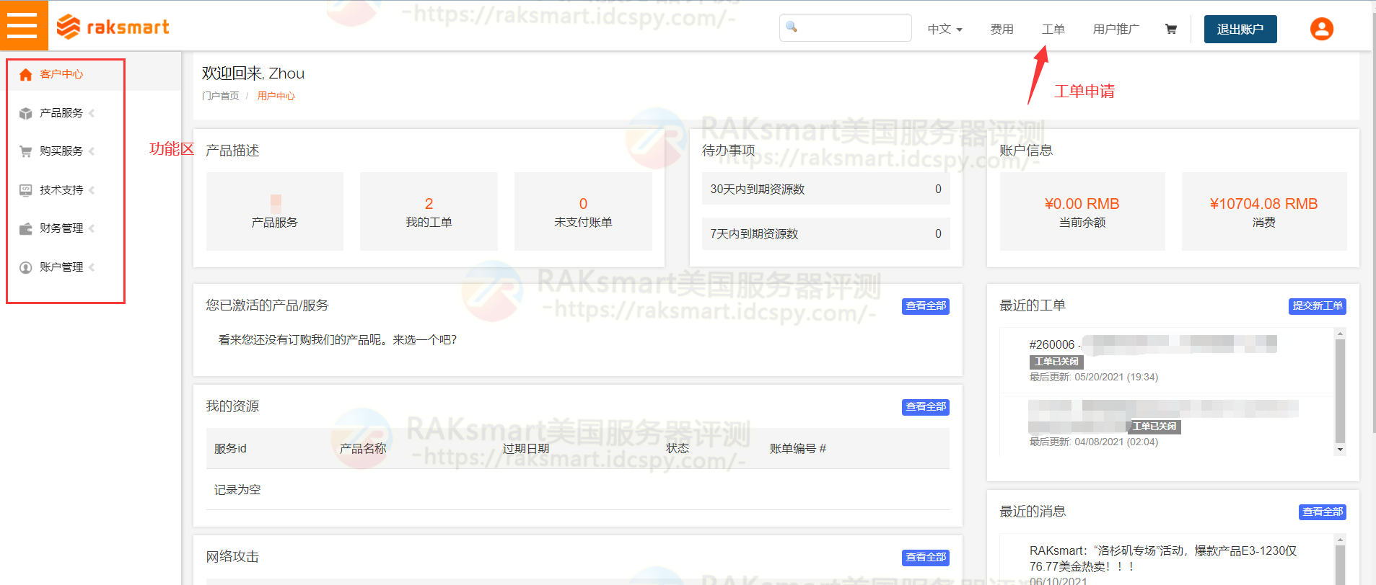Open the user avatar profile icon

pyautogui.click(x=1321, y=29)
